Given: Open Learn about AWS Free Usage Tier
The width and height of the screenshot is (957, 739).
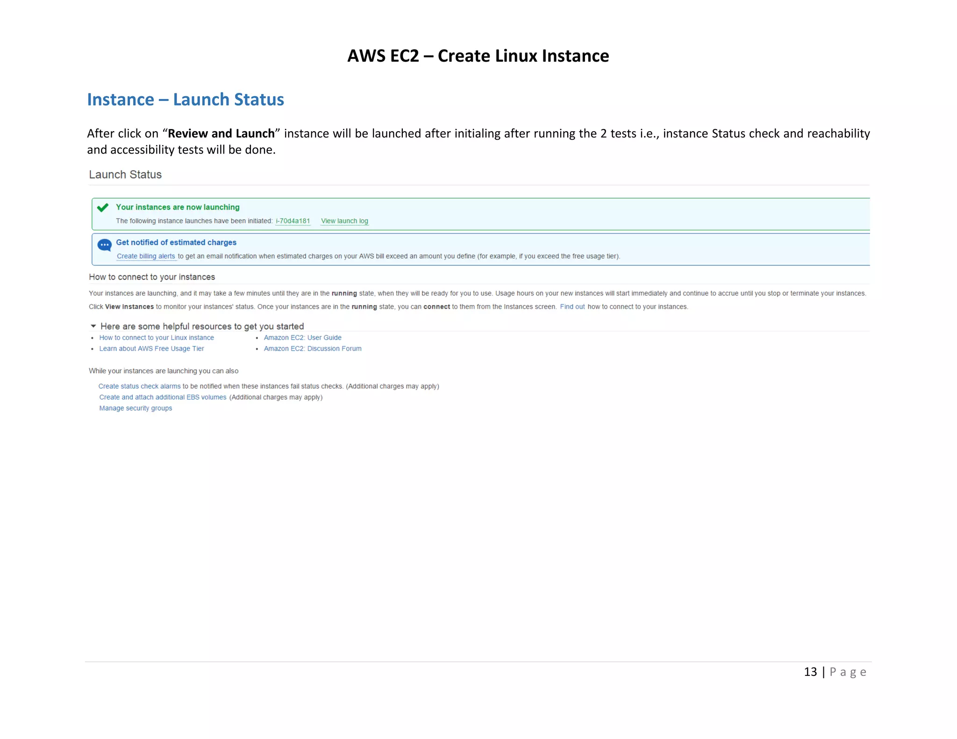Looking at the screenshot, I should [x=151, y=348].
